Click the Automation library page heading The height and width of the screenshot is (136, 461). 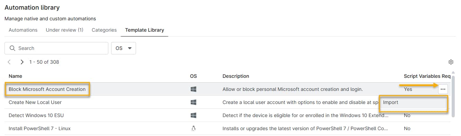coord(32,7)
